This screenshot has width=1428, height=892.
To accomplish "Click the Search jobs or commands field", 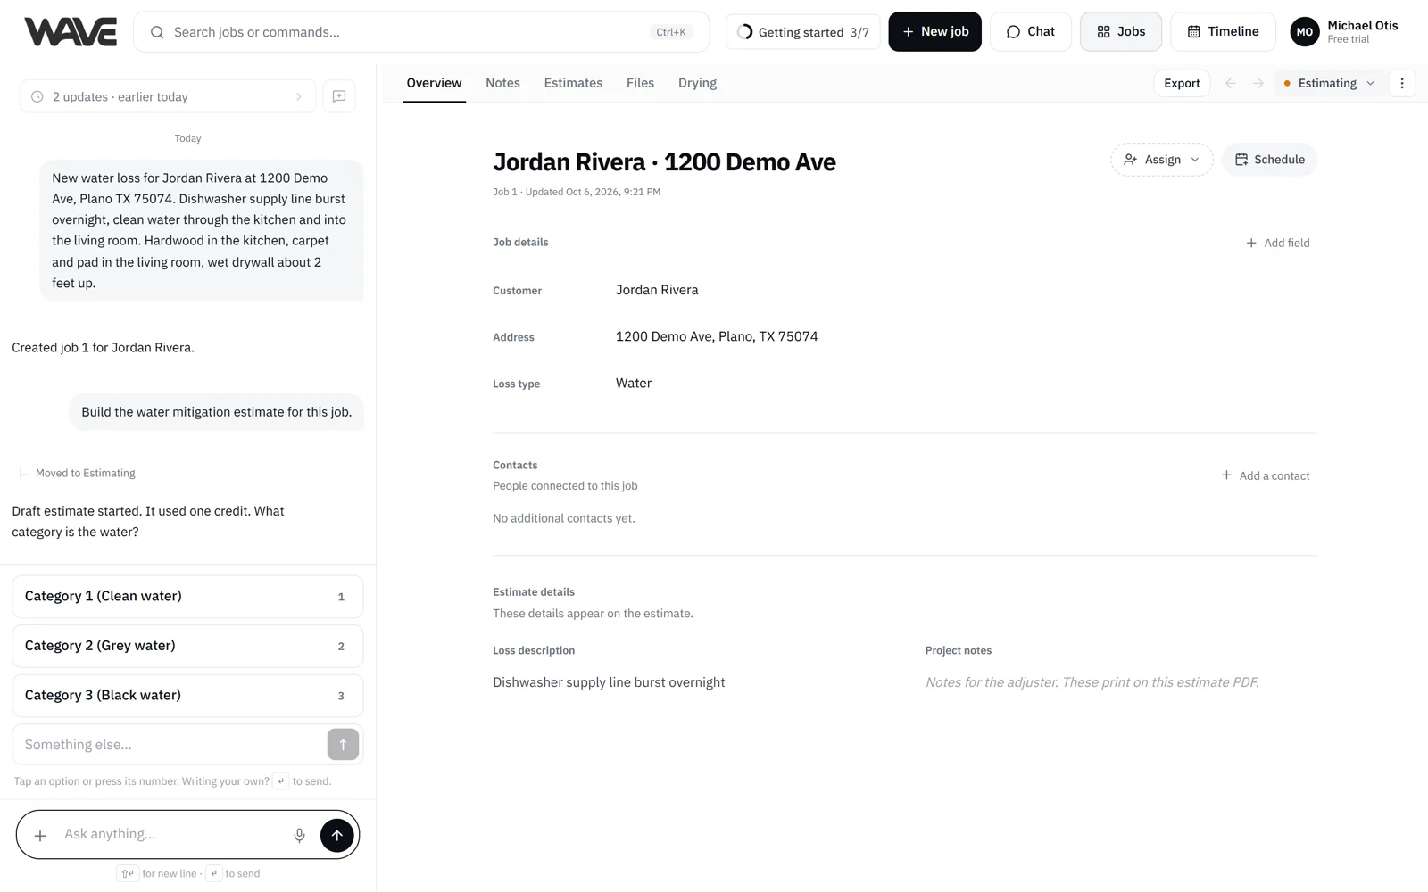I will click(421, 32).
